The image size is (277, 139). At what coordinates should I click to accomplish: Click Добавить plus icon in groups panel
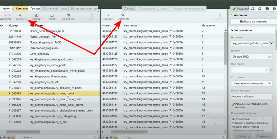(108, 15)
